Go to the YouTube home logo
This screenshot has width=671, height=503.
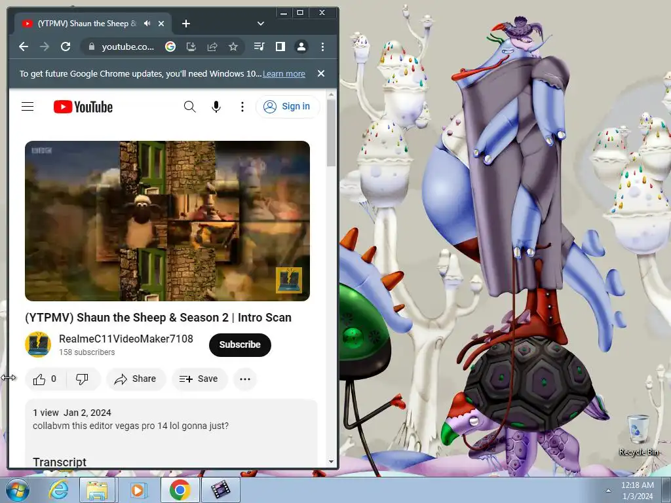(x=83, y=107)
